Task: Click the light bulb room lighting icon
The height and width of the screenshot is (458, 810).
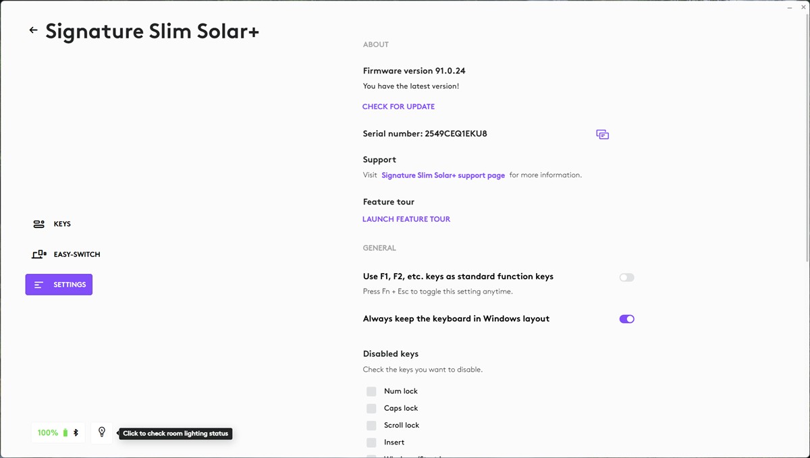Action: pyautogui.click(x=102, y=432)
